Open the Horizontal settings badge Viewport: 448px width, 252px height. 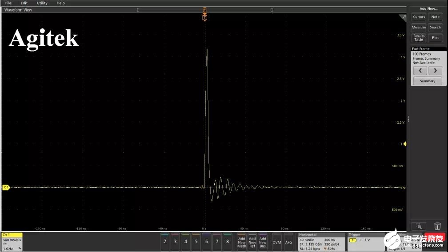point(321,242)
